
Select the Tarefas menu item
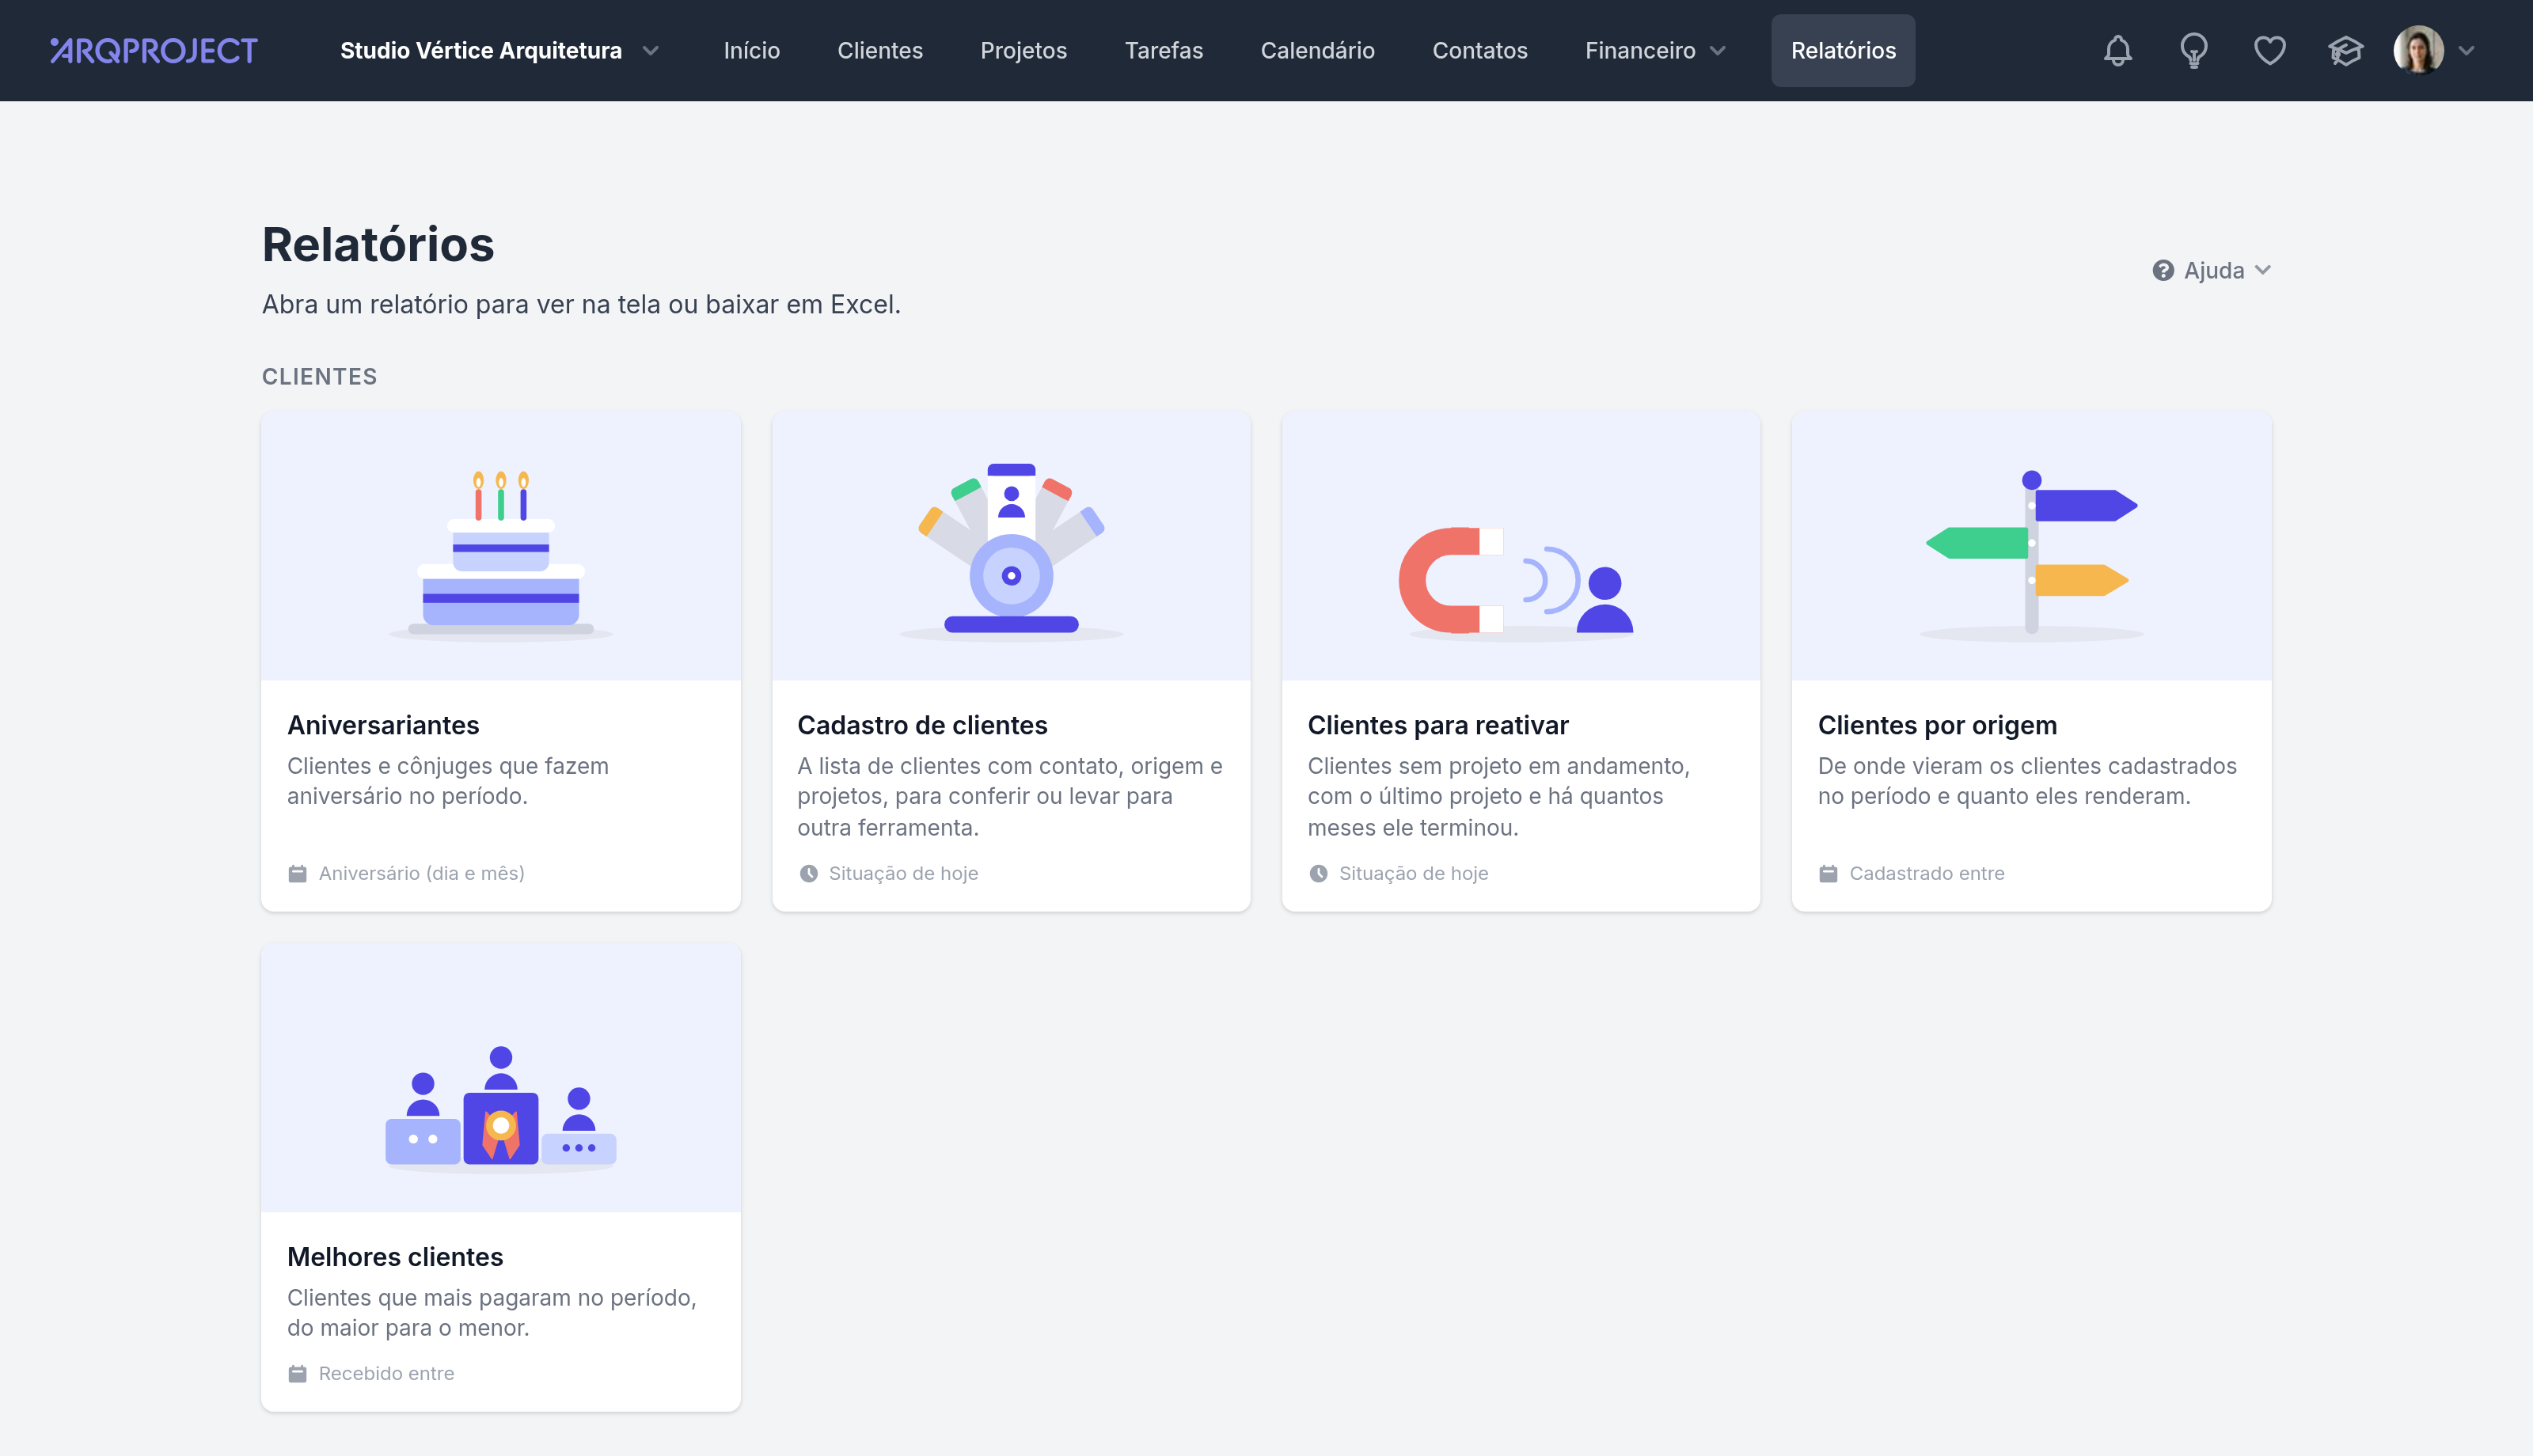1163,50
